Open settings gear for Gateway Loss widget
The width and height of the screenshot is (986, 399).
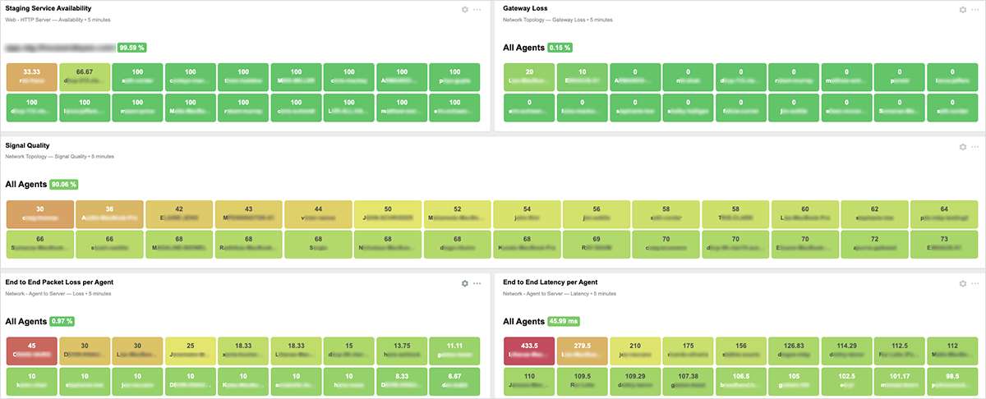pyautogui.click(x=963, y=10)
